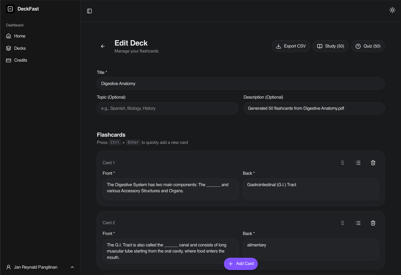Open the list options icon on Card 2
The height and width of the screenshot is (275, 401).
pyautogui.click(x=358, y=223)
